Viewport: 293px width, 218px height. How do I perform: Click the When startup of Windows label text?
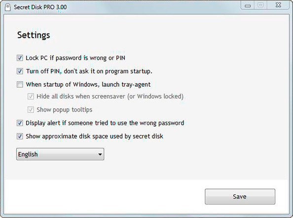tap(88, 84)
